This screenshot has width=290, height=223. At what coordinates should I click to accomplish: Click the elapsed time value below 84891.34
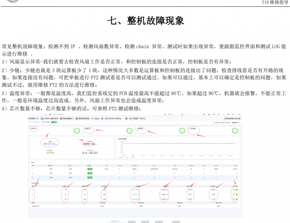[x=90, y=152]
